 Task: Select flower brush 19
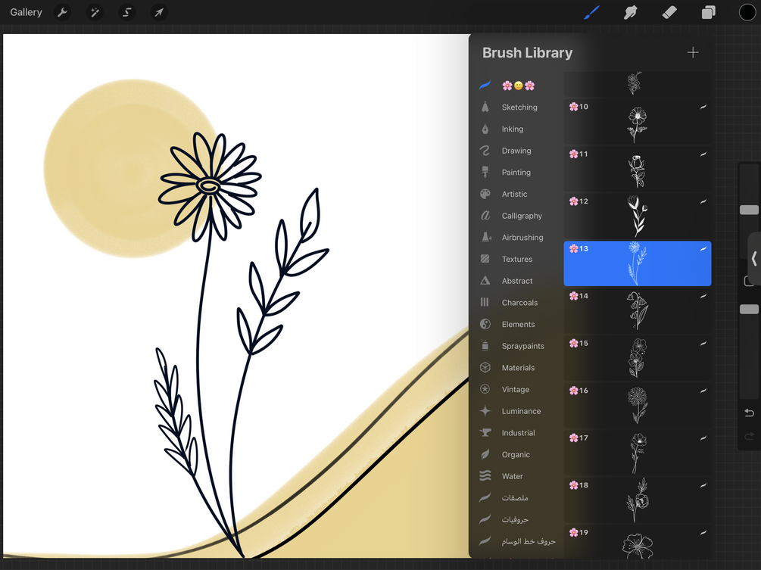(x=638, y=542)
